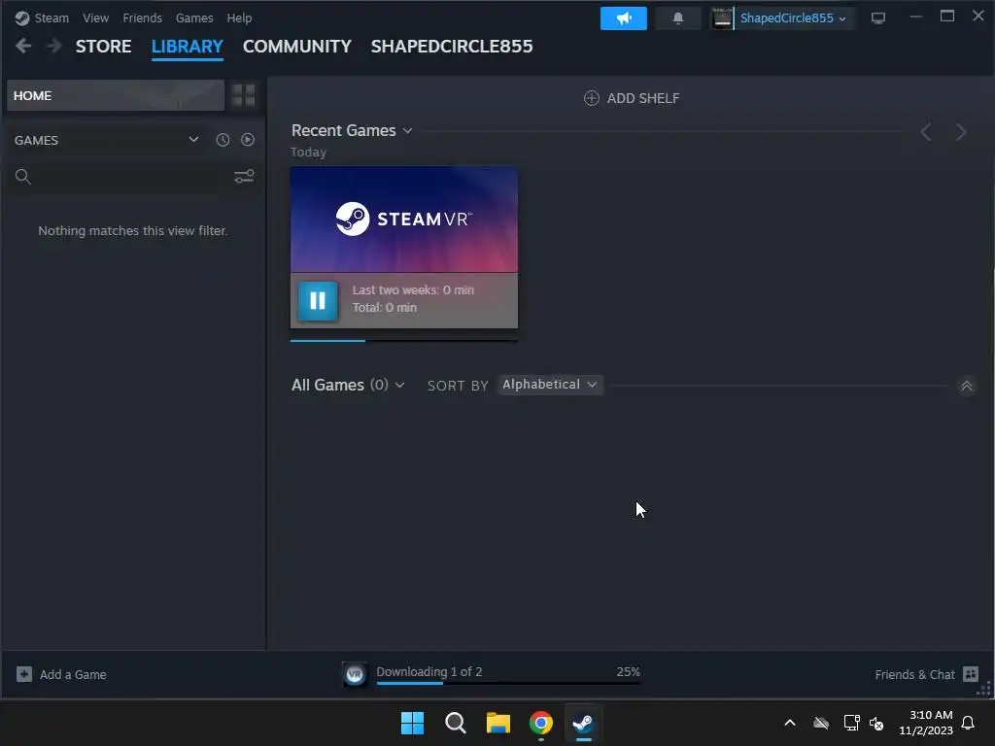Viewport: 995px width, 746px height.
Task: Switch to collections grid view
Action: point(243,95)
